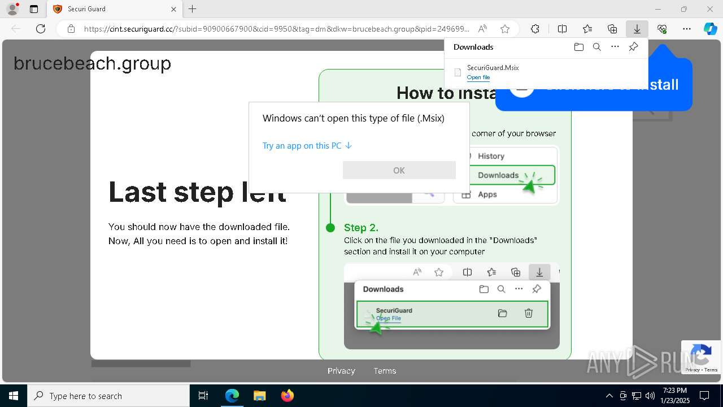This screenshot has width=723, height=407.
Task: Open Task View on the taskbar
Action: coord(203,396)
